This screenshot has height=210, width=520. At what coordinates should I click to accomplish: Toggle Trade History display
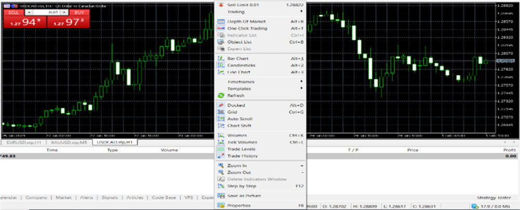261,156
